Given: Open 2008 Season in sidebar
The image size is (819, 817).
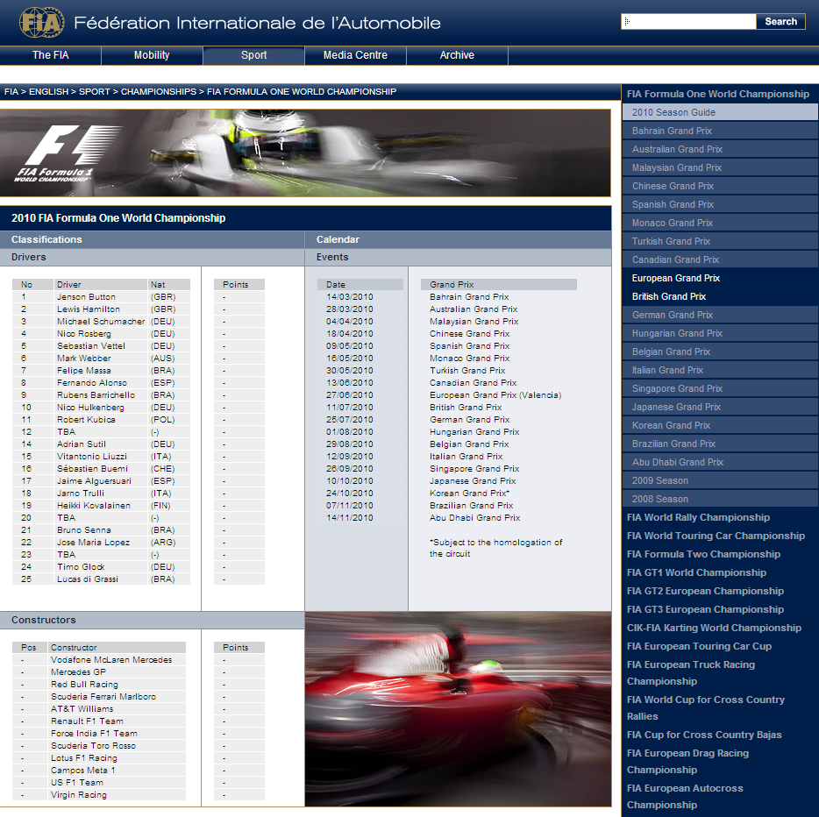Looking at the screenshot, I should pos(720,499).
